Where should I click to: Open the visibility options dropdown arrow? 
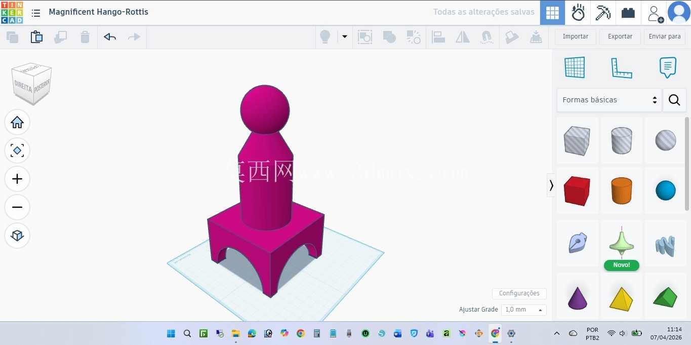[x=345, y=37]
